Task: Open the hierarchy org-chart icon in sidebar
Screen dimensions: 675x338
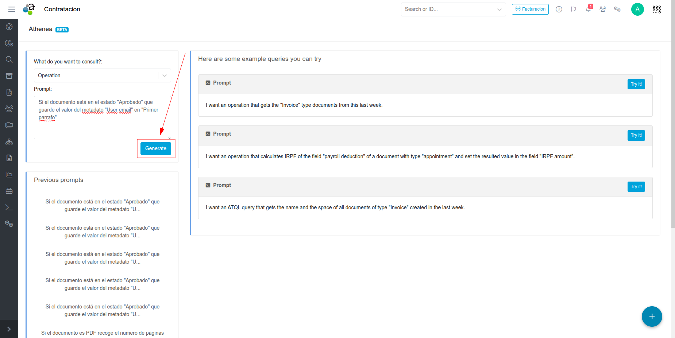Action: point(9,141)
